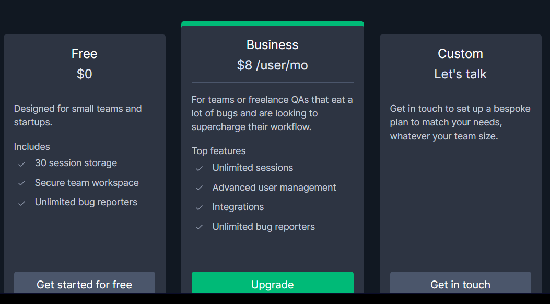The height and width of the screenshot is (304, 550).
Task: Click checkmark beside Unlimited sessions
Action: [x=199, y=168]
